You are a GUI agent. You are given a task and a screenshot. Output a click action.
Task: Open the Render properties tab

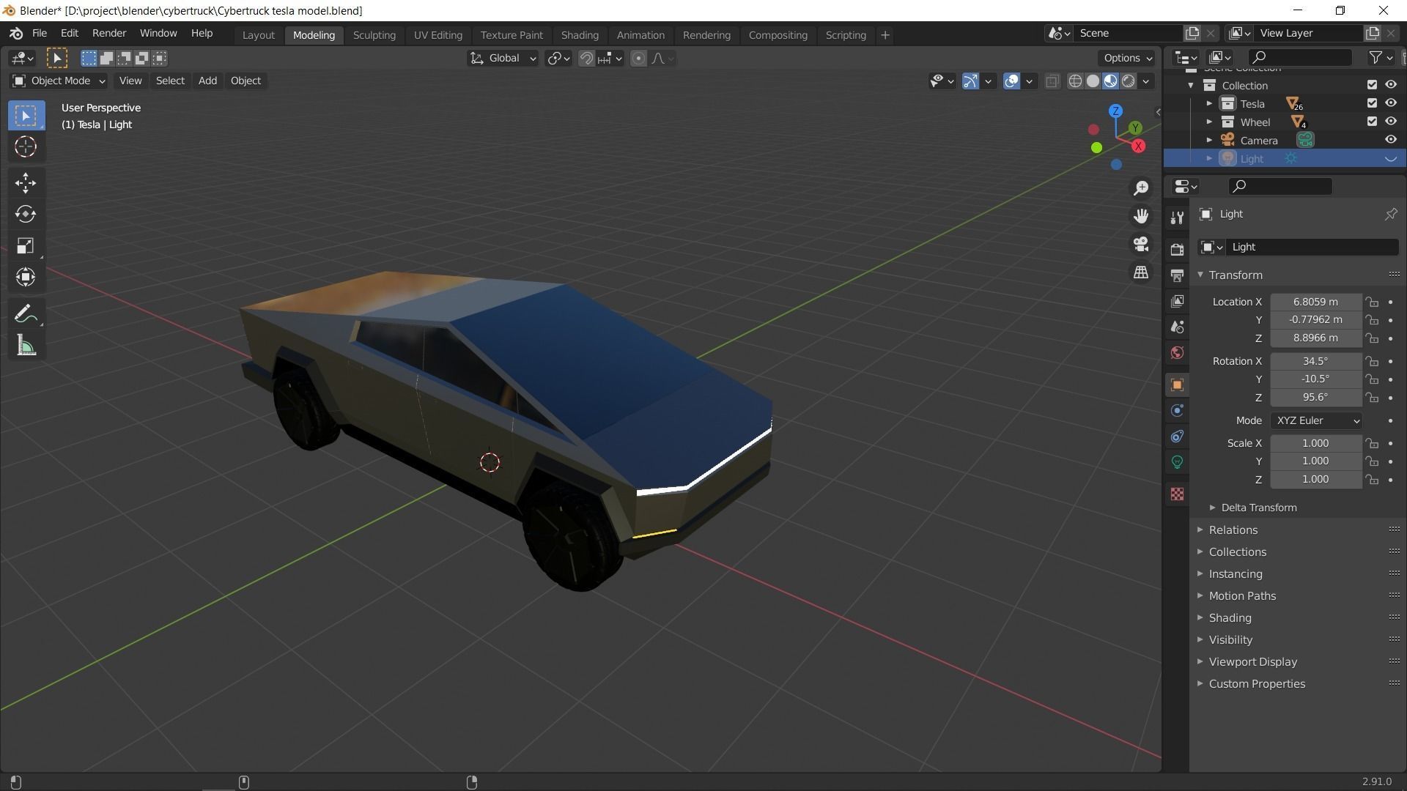pos(1177,249)
